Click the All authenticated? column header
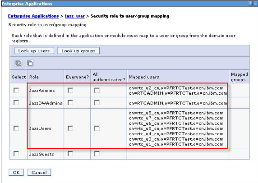This screenshot has width=258, height=183. [109, 77]
